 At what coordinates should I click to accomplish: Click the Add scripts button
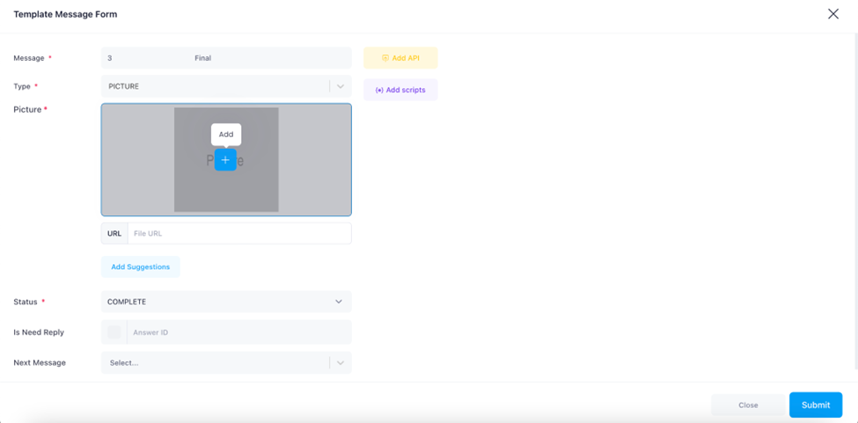click(400, 90)
